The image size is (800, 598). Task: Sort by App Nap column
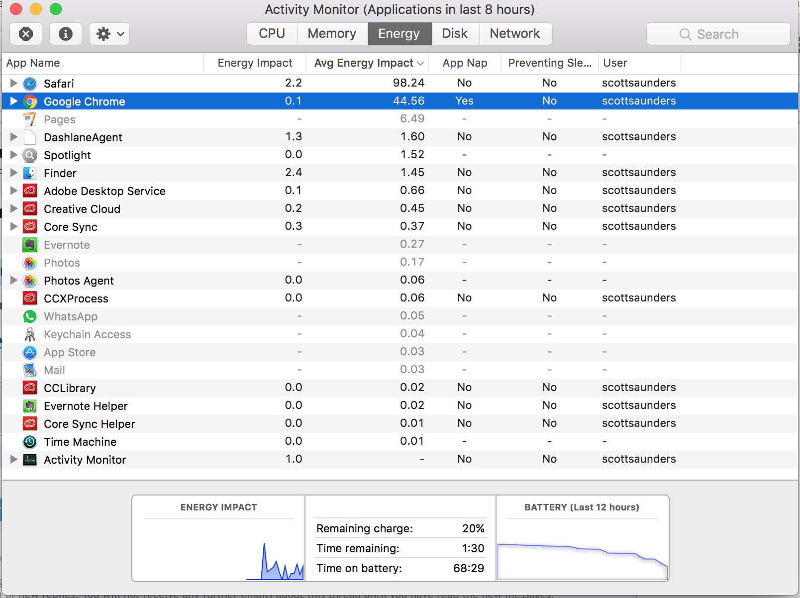tap(465, 63)
